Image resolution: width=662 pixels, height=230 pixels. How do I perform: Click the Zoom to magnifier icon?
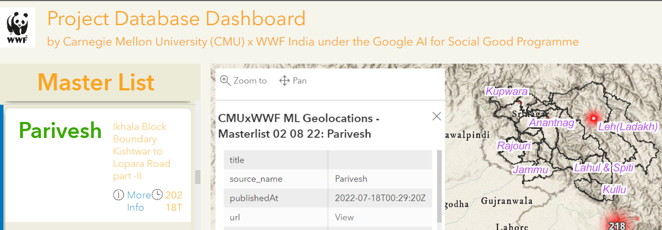(x=226, y=80)
